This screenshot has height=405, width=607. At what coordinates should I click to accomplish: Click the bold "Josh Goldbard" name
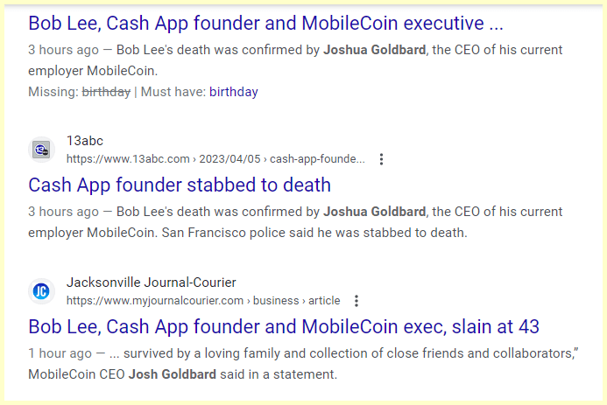pyautogui.click(x=173, y=374)
